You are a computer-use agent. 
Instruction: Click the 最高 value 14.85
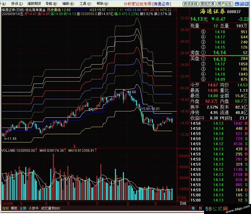coord(213,90)
